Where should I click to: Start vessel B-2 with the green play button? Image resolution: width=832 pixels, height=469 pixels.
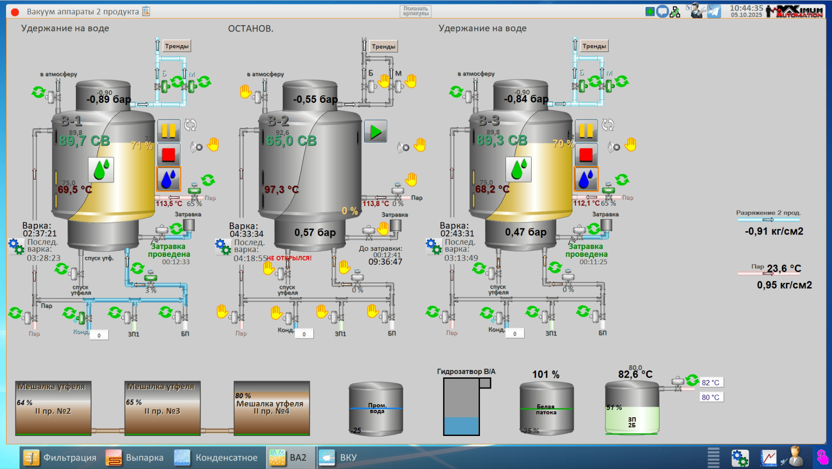375,132
